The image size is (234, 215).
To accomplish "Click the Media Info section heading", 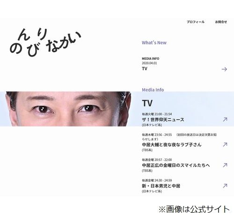I will tap(153, 90).
